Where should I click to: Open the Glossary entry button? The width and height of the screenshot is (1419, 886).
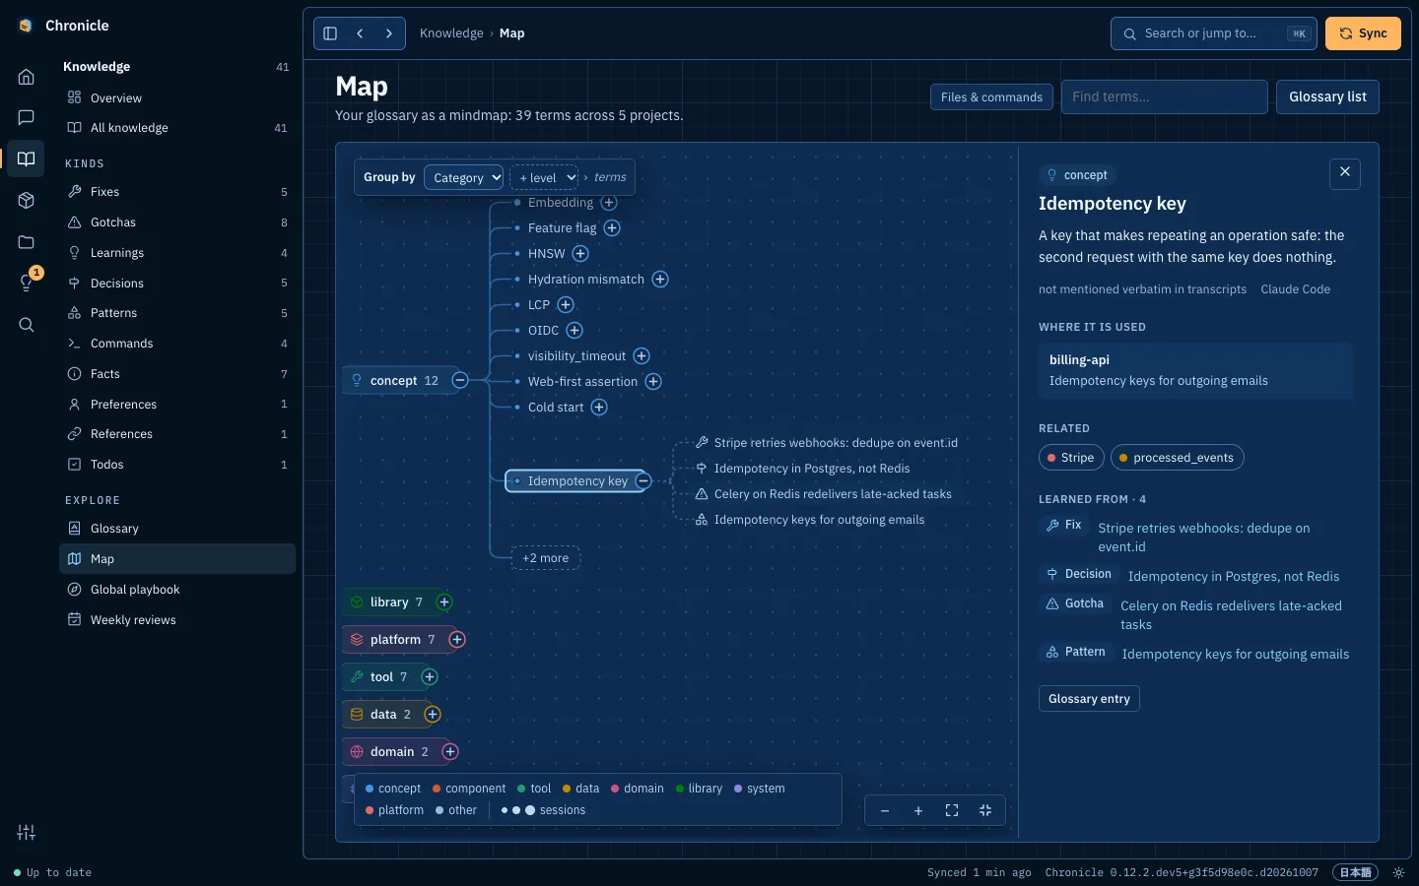[1089, 699]
